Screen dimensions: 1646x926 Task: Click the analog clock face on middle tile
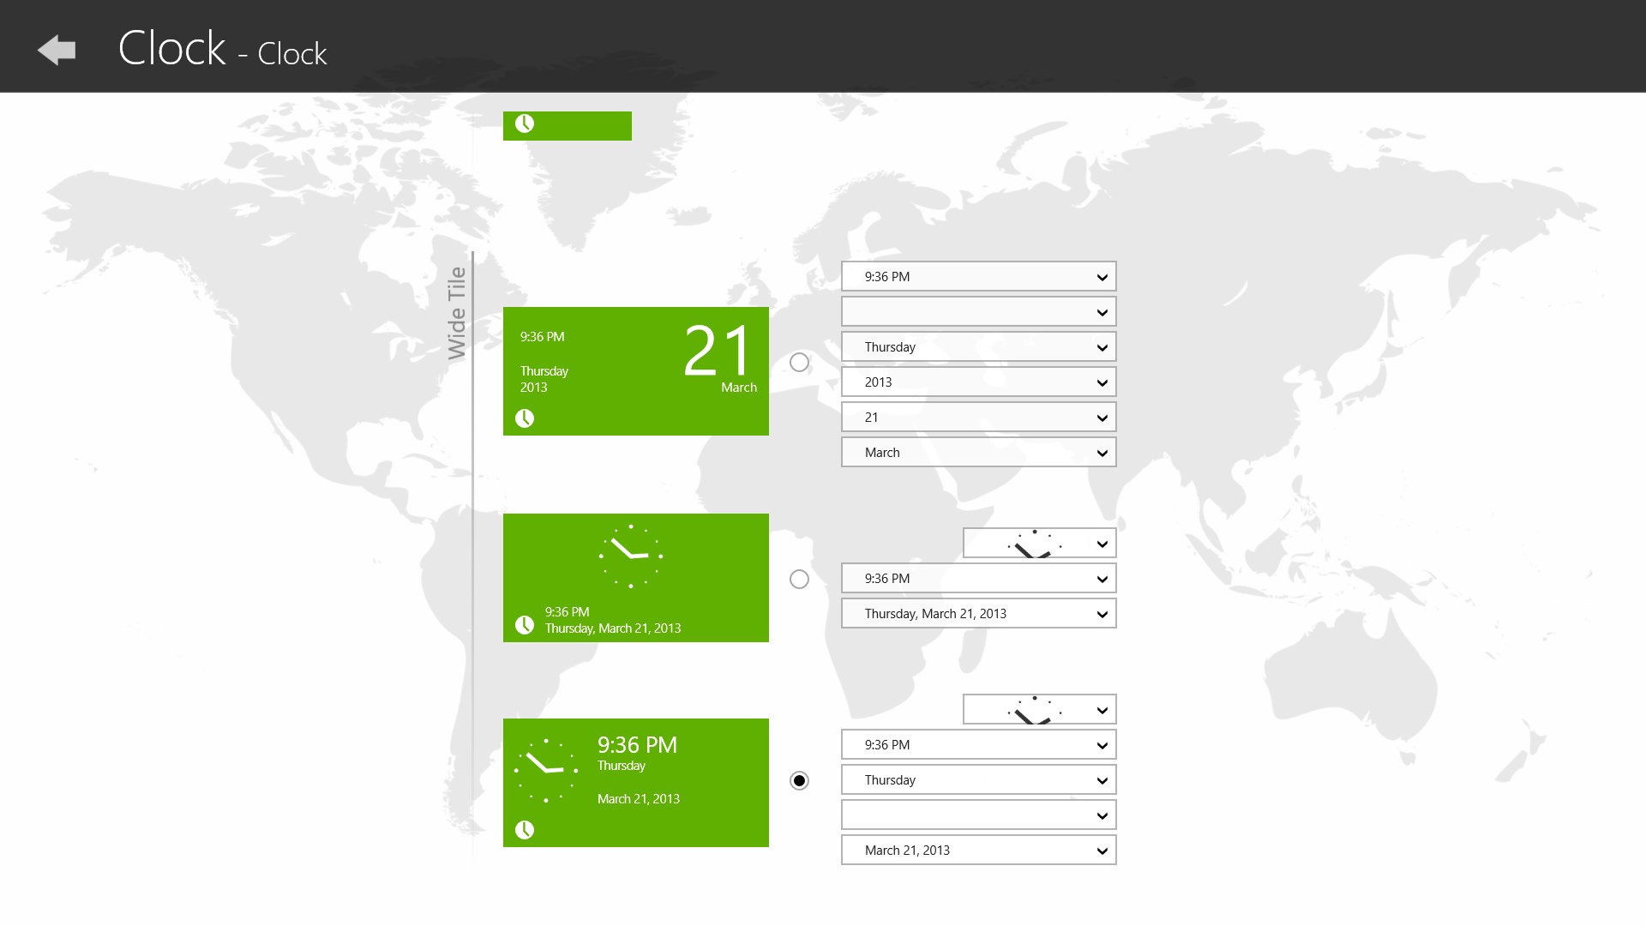click(x=631, y=556)
